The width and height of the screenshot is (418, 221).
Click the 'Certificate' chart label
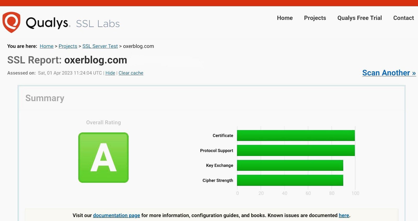223,136
